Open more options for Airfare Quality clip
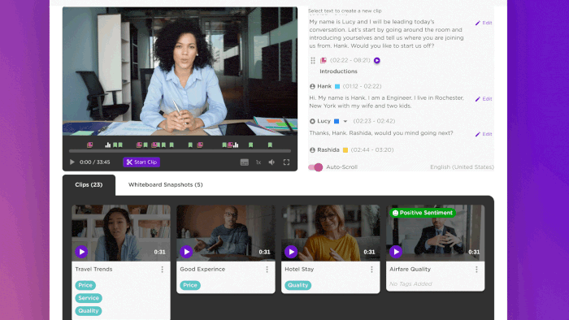 [x=476, y=270]
